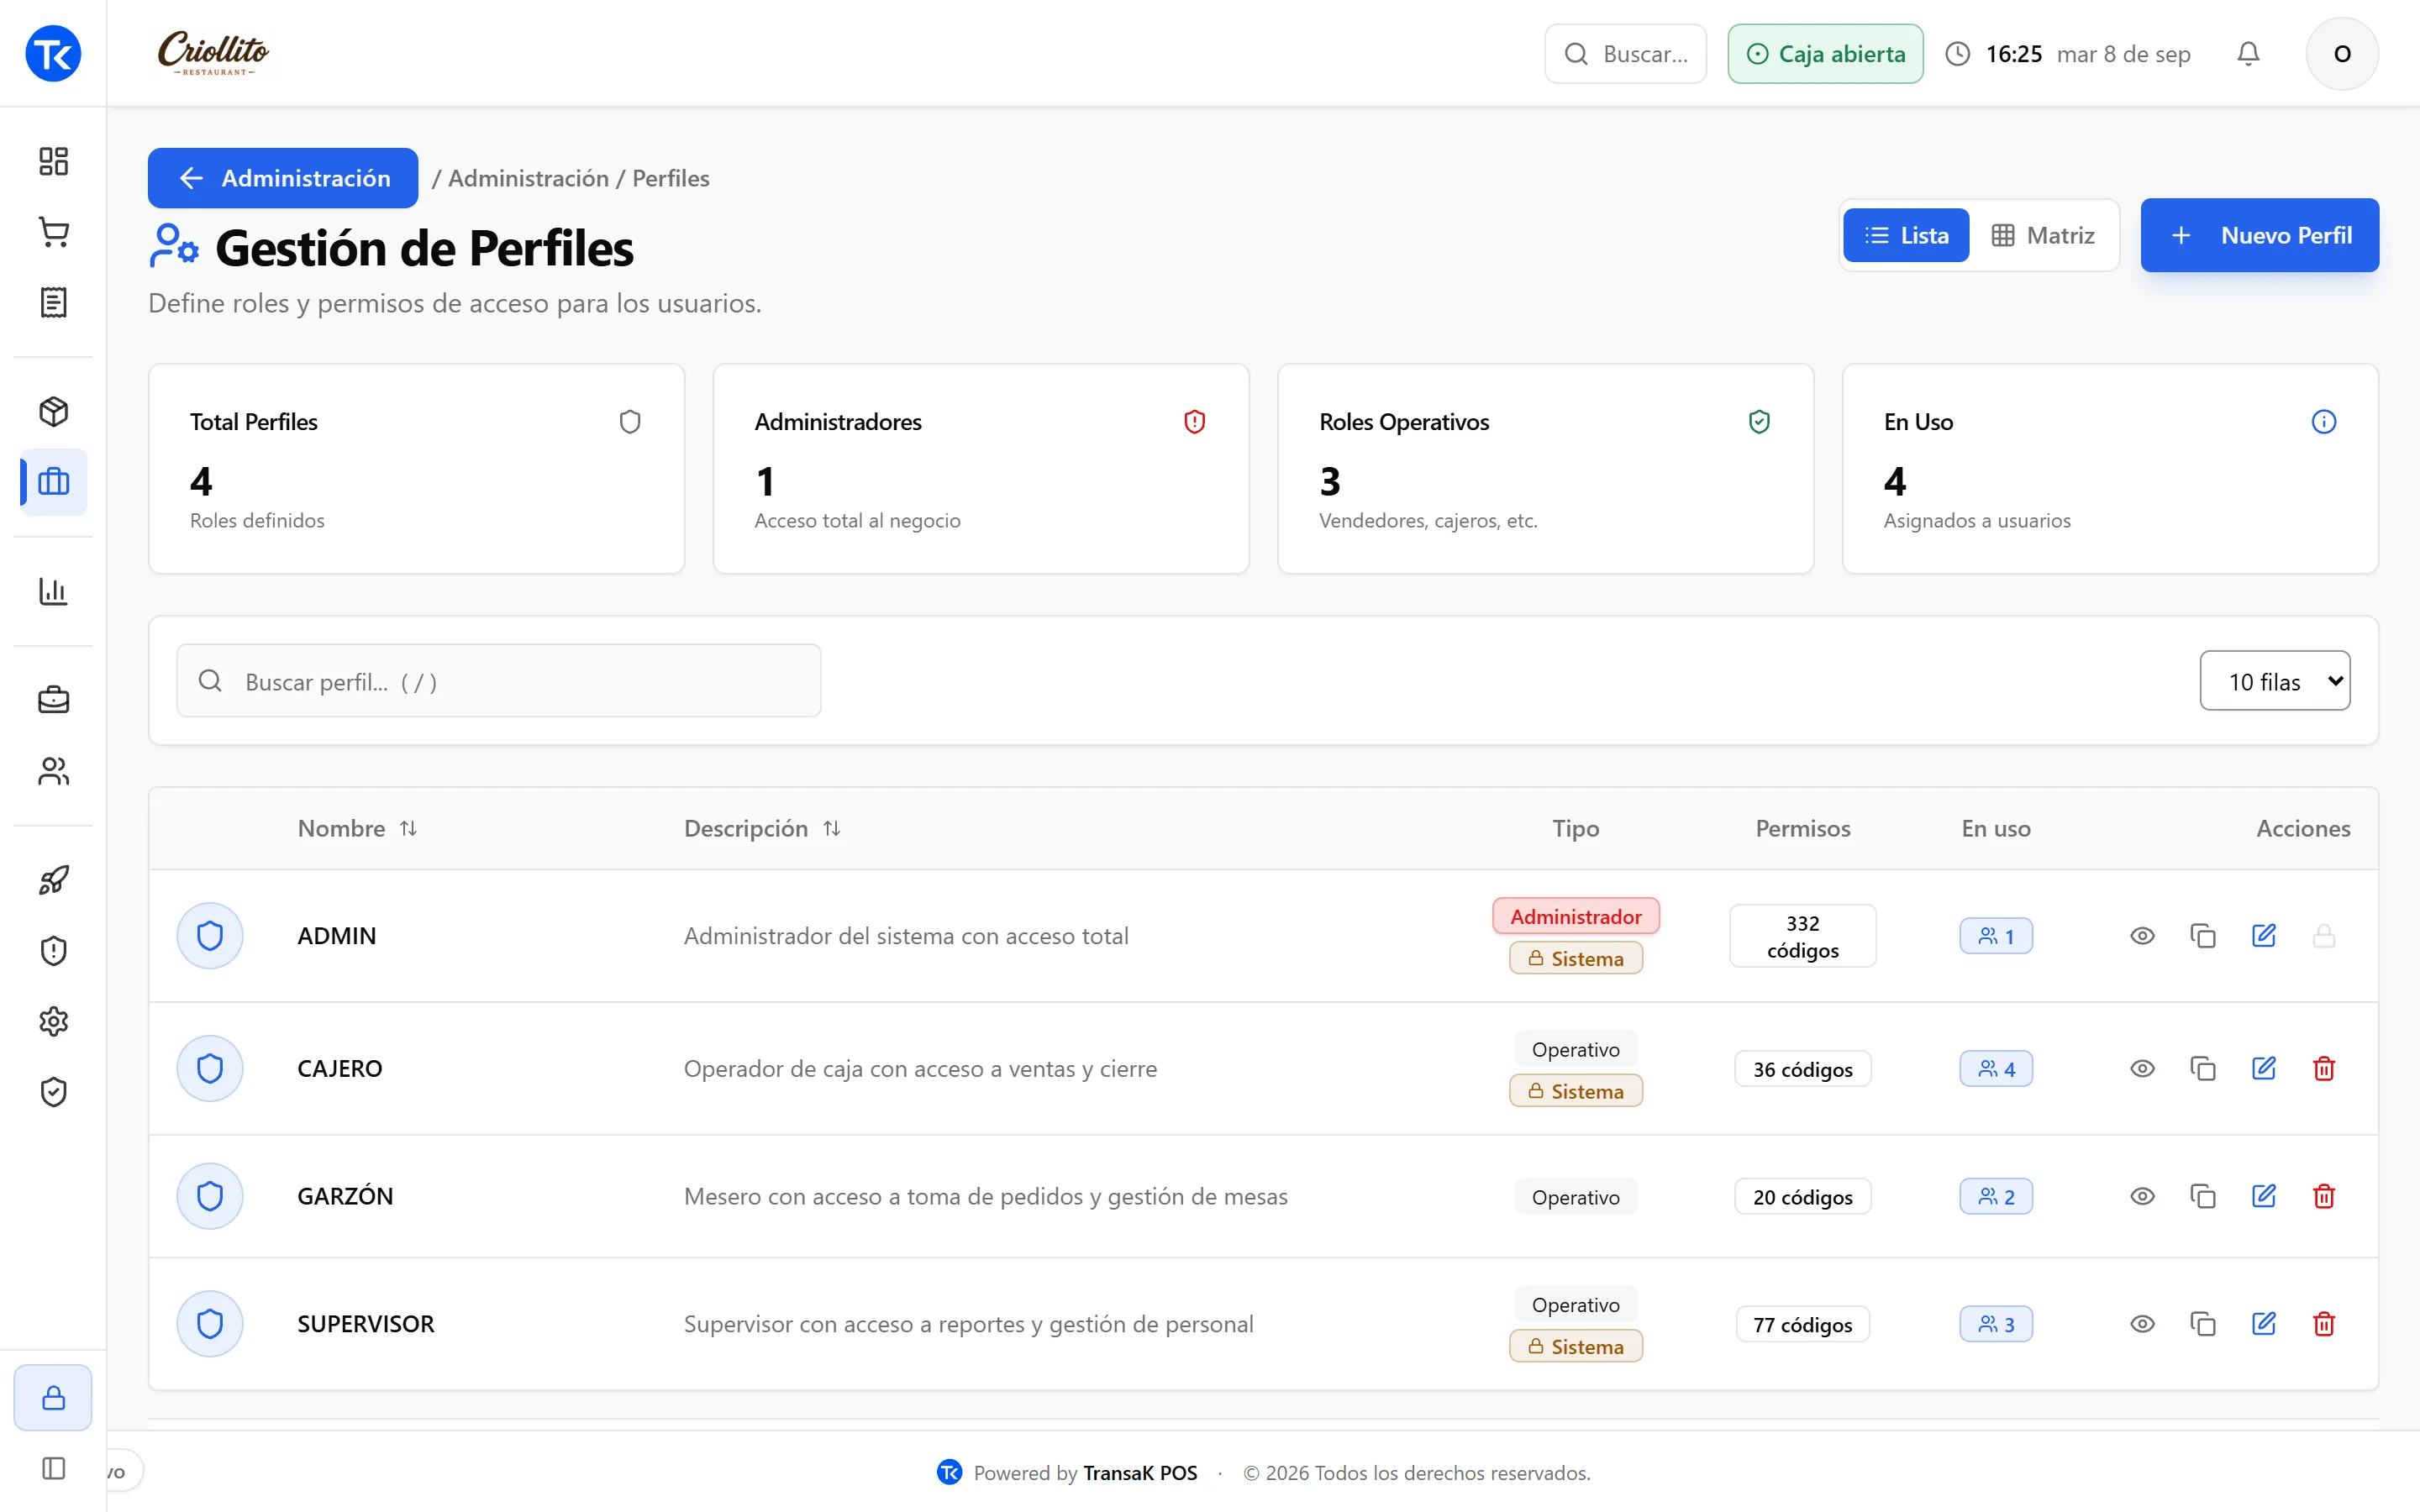The width and height of the screenshot is (2420, 1512).
Task: Open the 10 filas rows dropdown
Action: tap(2274, 681)
